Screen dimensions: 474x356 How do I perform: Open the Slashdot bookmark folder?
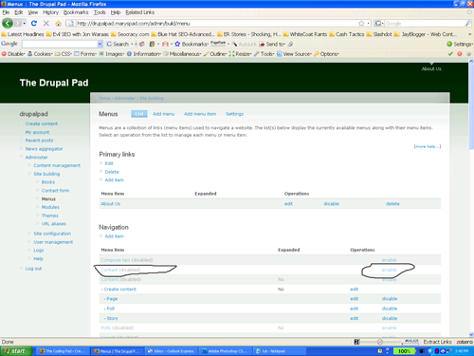pyautogui.click(x=379, y=34)
